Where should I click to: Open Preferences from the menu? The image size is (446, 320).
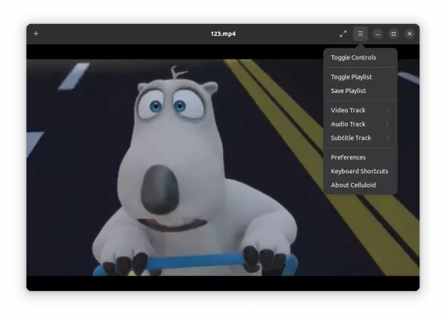(361, 158)
